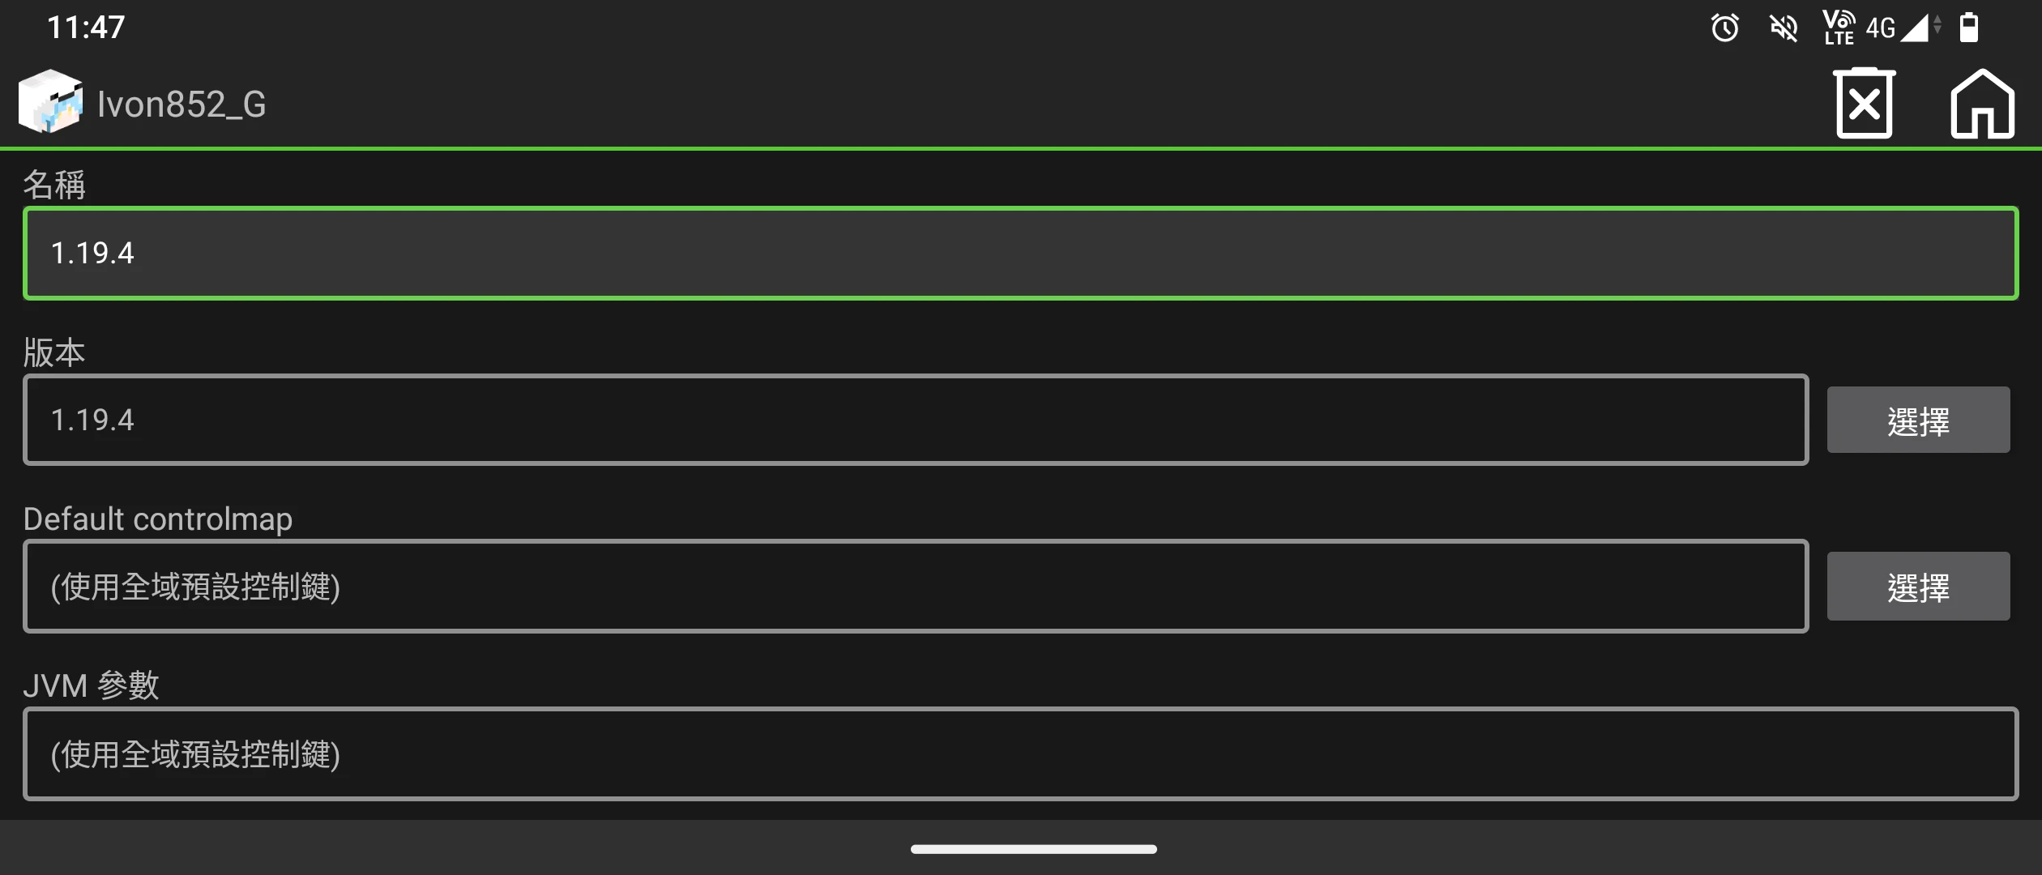Focus the JVM 參數 input field
This screenshot has height=875, width=2042.
click(1020, 754)
